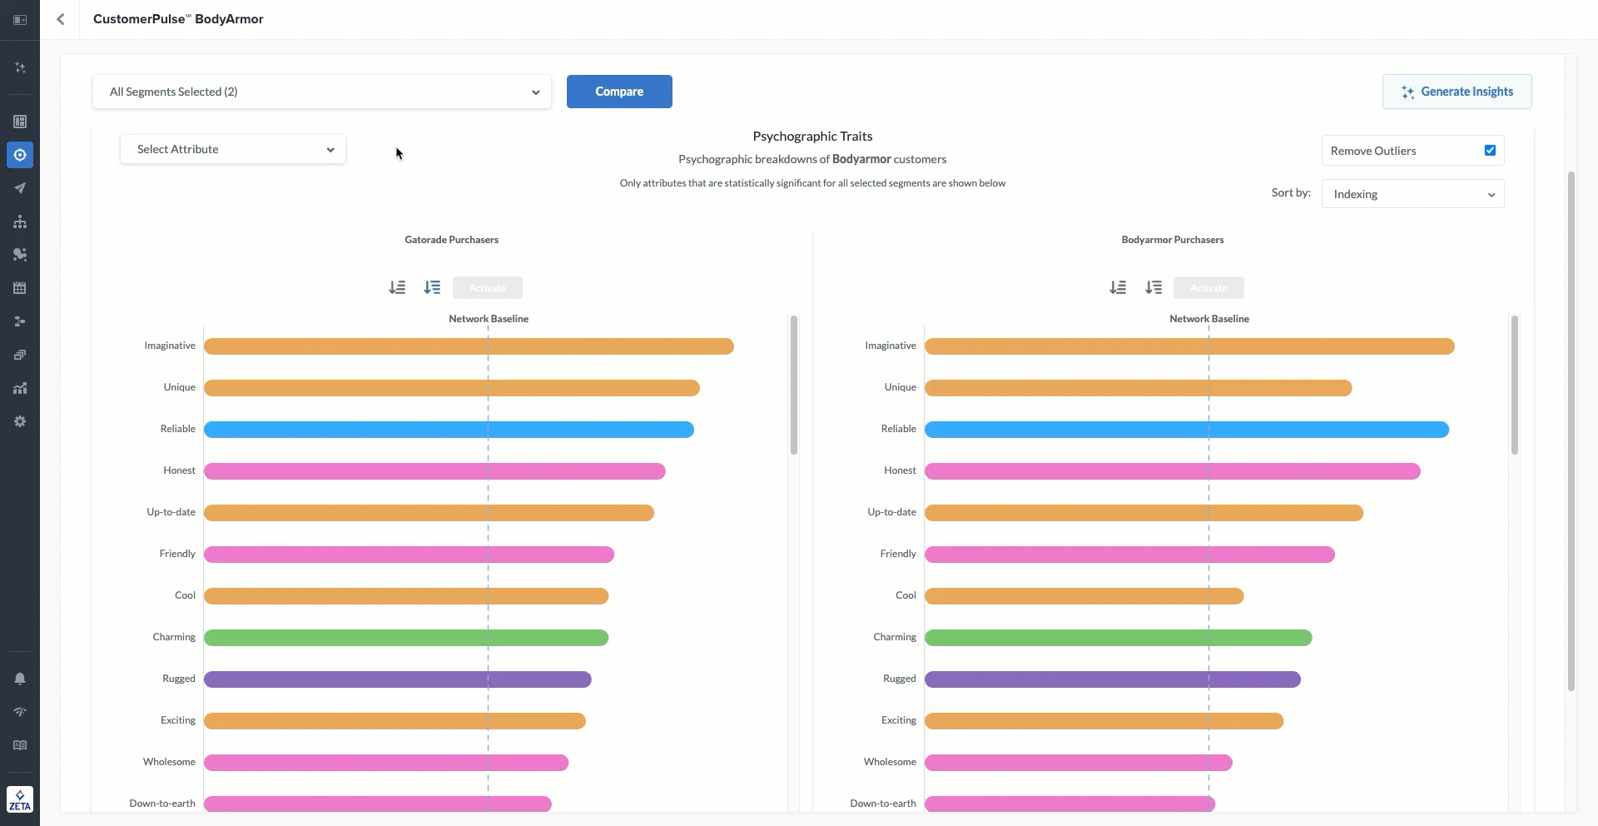Open the Select Attribute dropdown
Screen dimensions: 1598x826
(x=233, y=149)
